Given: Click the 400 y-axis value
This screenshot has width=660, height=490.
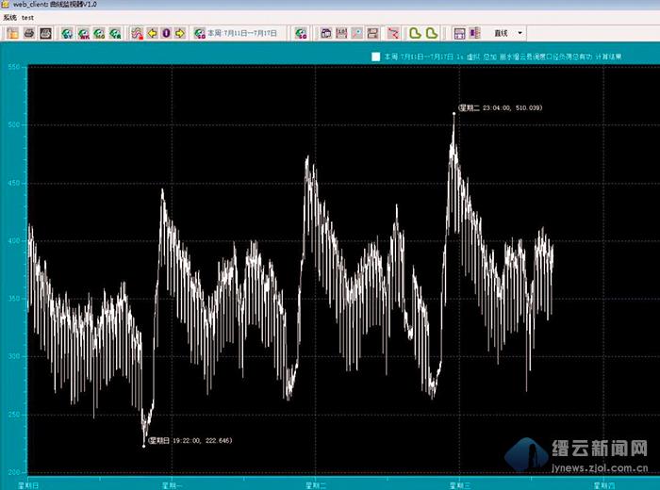Looking at the screenshot, I should (14, 241).
